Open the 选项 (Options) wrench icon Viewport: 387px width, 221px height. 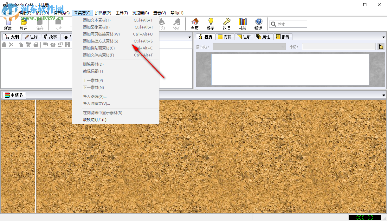(226, 23)
